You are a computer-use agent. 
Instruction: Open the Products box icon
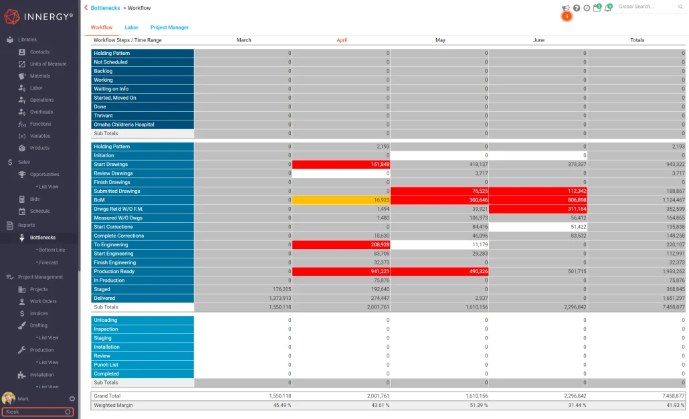point(21,148)
